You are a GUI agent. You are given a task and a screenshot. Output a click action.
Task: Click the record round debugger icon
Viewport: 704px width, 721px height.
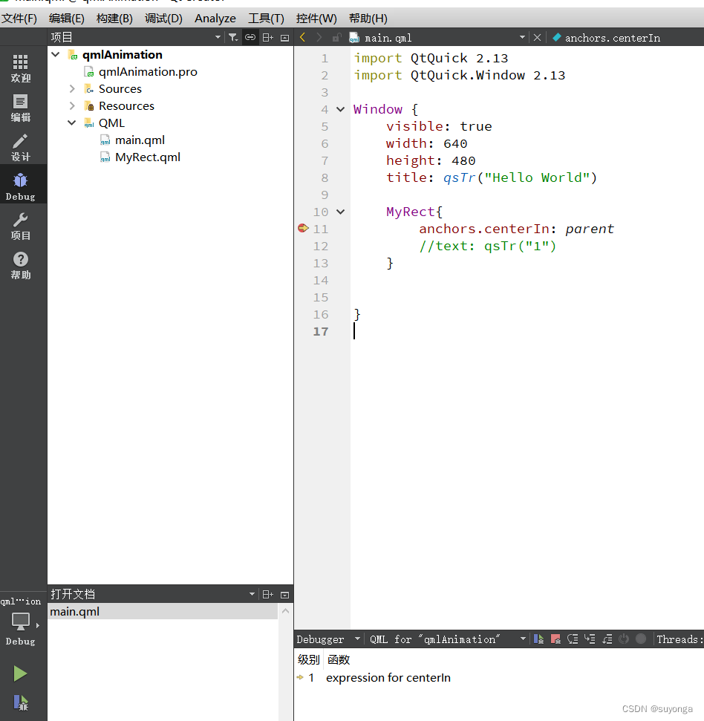[x=641, y=639]
